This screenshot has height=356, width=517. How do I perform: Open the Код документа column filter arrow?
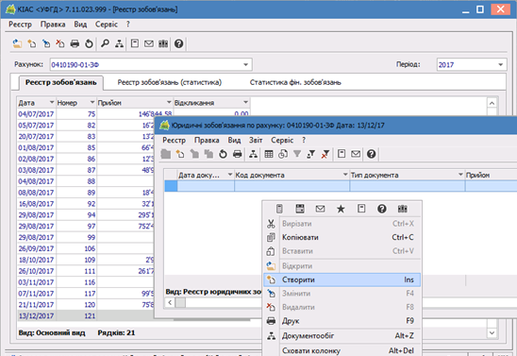[x=345, y=175]
